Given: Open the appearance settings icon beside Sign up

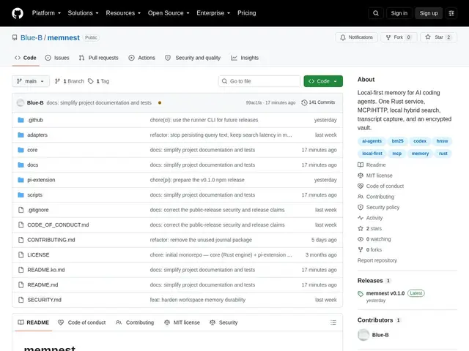Looking at the screenshot, I should pyautogui.click(x=451, y=13).
